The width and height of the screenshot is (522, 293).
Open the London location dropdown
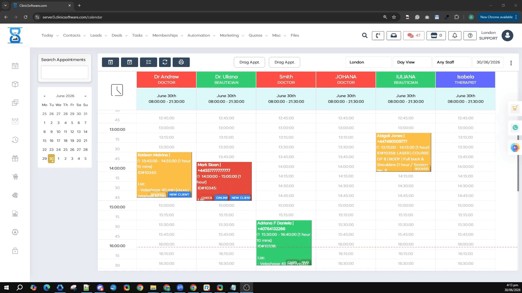click(368, 62)
